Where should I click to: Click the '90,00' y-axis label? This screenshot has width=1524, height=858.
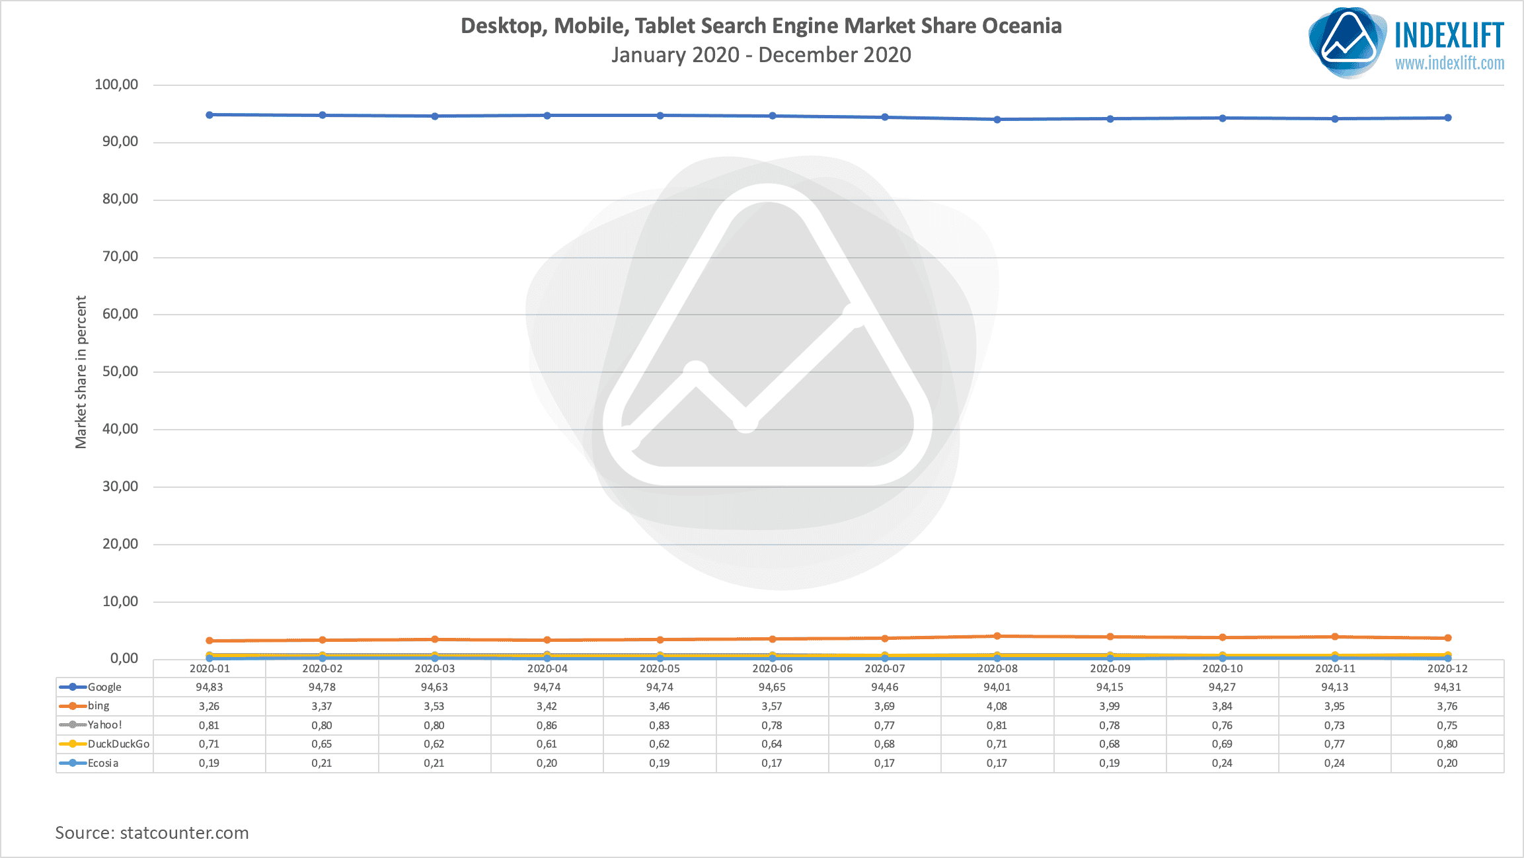pyautogui.click(x=120, y=141)
